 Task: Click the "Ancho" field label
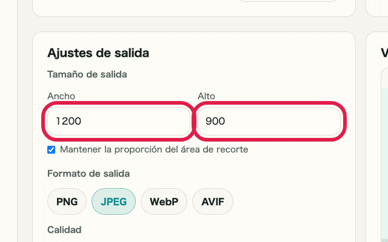pyautogui.click(x=61, y=96)
